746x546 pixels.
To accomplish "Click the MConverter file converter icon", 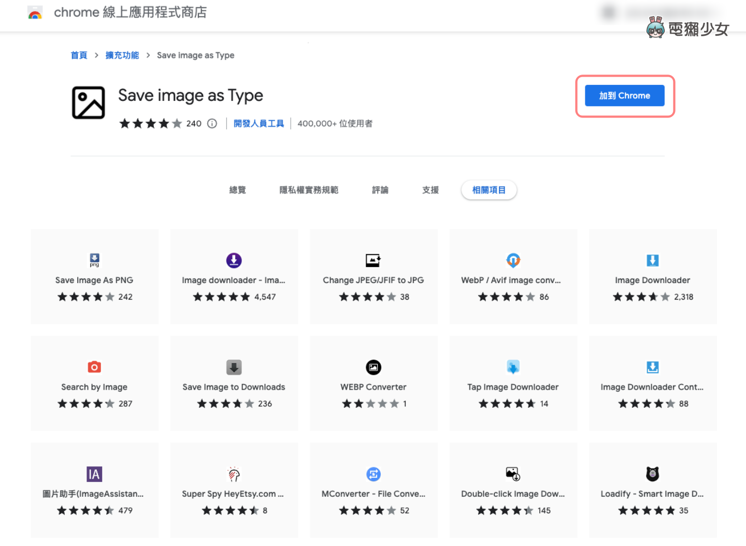I will coord(374,474).
